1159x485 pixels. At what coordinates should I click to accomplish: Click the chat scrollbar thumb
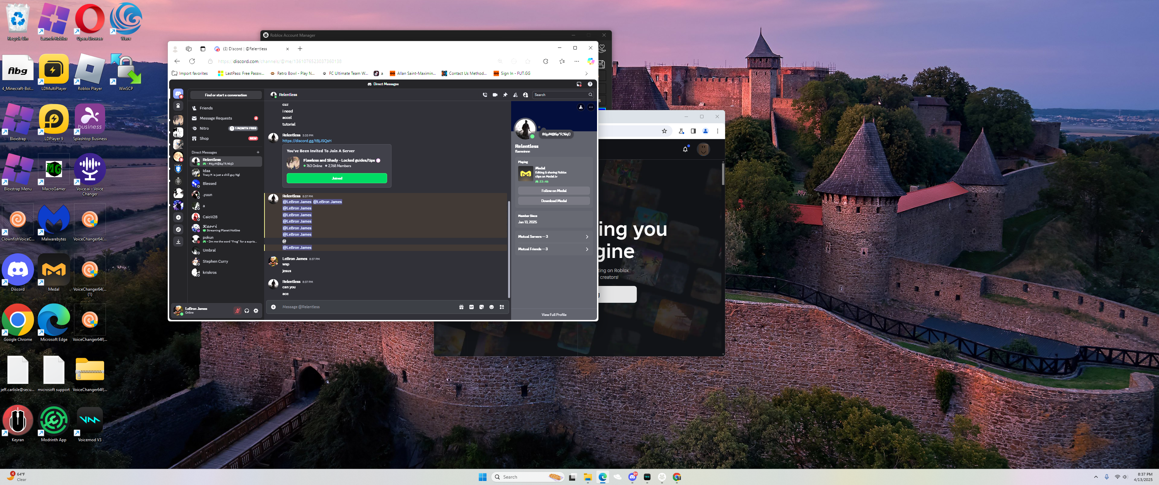pyautogui.click(x=509, y=250)
